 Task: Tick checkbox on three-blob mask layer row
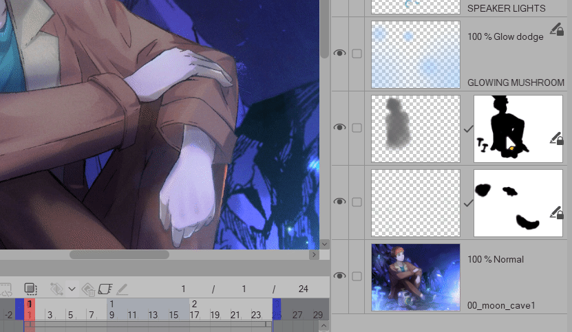pyautogui.click(x=357, y=202)
